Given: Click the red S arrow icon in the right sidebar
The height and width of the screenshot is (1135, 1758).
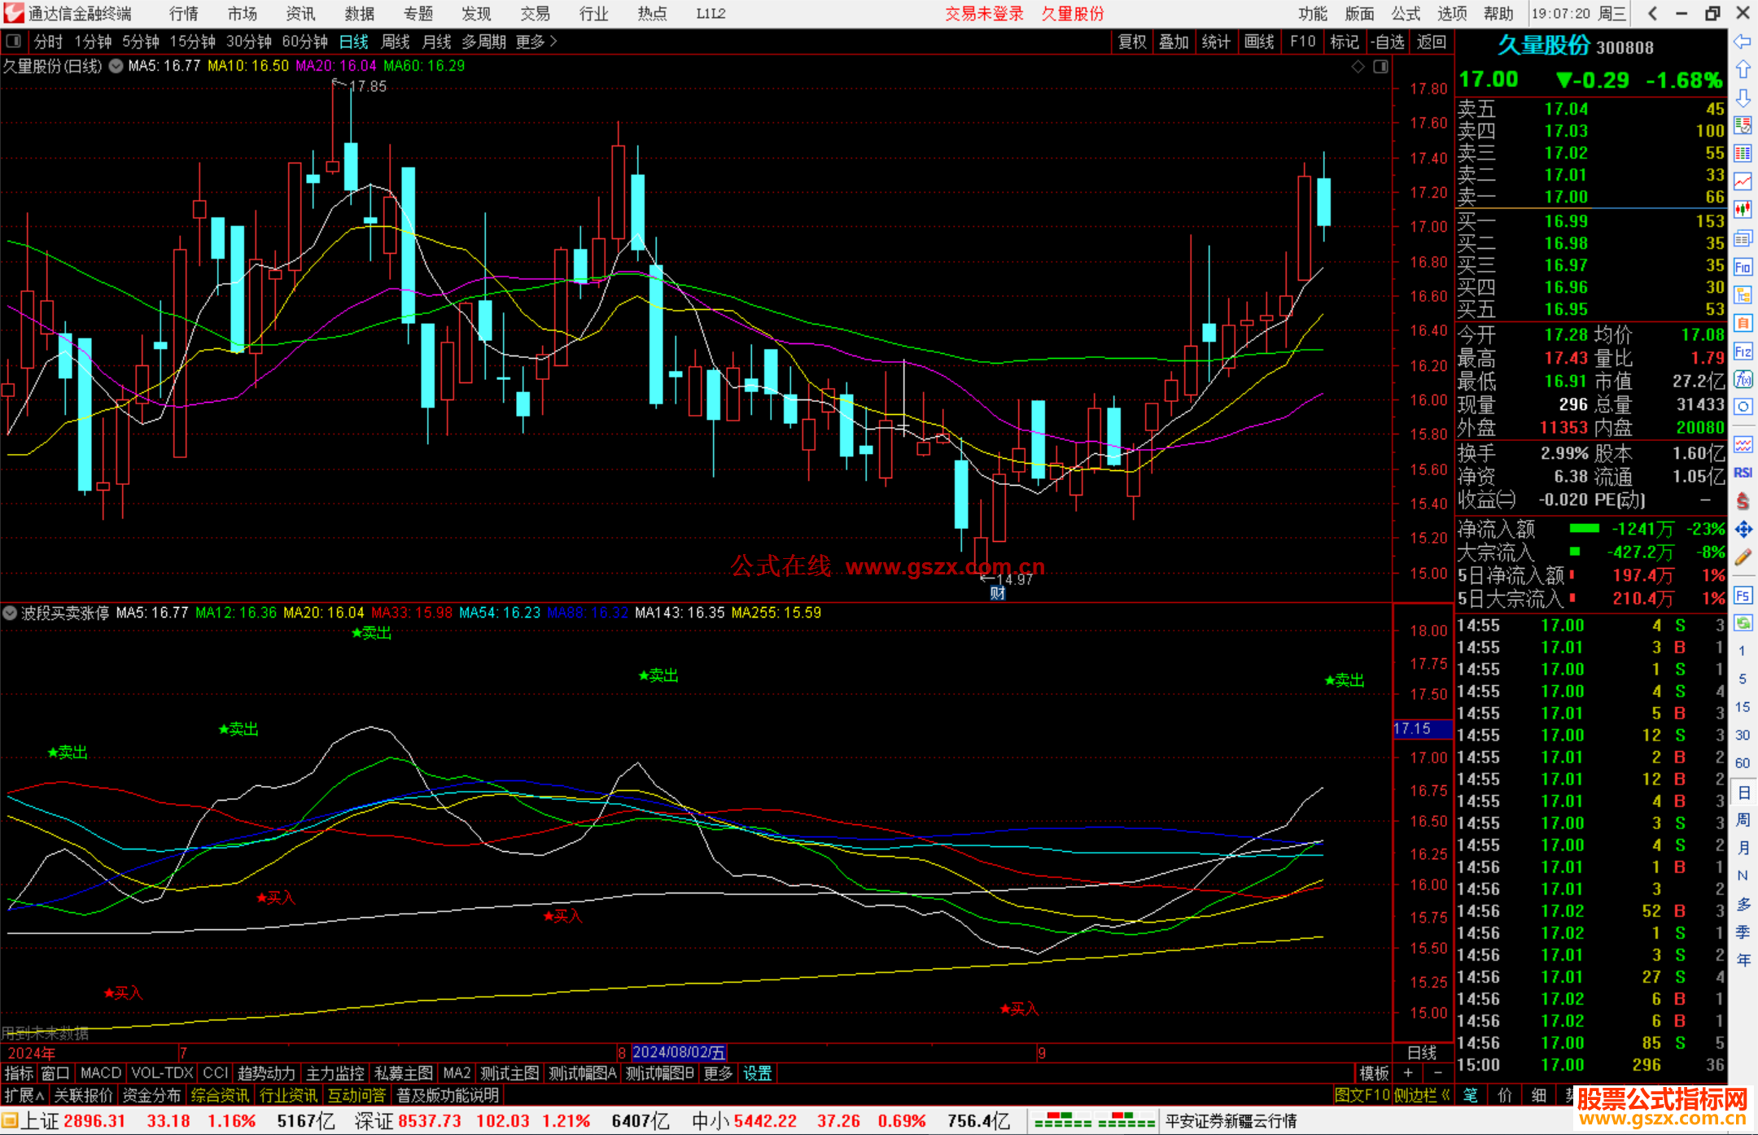Looking at the screenshot, I should [1743, 501].
